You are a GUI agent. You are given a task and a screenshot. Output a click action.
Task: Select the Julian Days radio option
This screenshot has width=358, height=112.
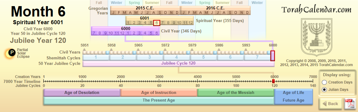(x=324, y=90)
